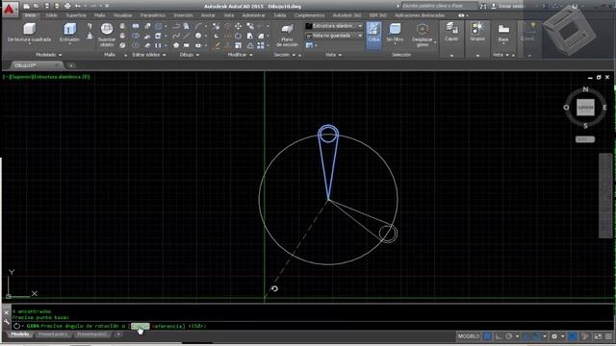
Task: Open the Inicio ribbon tab
Action: [30, 15]
